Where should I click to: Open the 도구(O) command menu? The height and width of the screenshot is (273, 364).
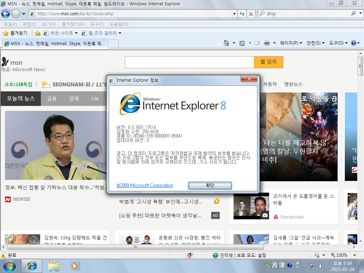[x=338, y=43]
